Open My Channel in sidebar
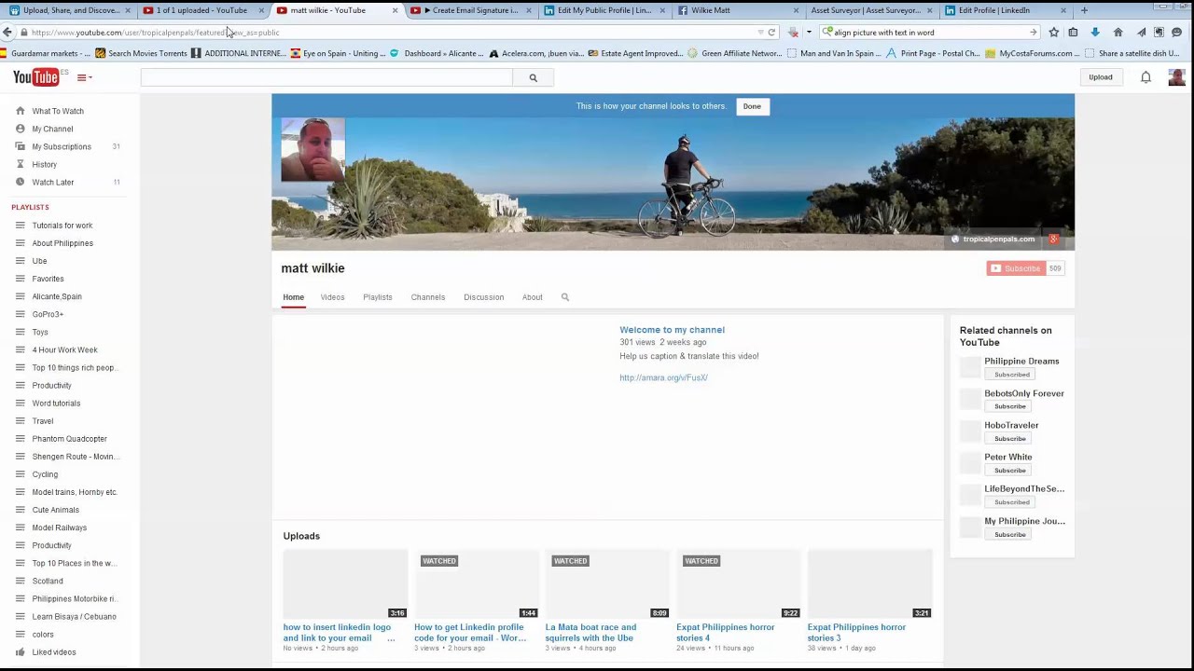Image resolution: width=1194 pixels, height=671 pixels. coord(52,129)
